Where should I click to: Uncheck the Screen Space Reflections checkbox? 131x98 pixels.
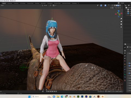point(129,73)
